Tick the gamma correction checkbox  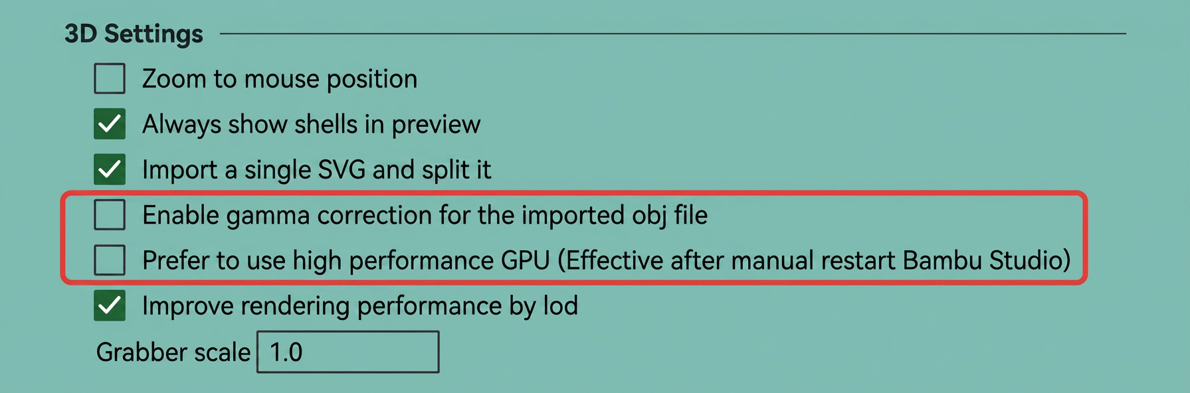click(110, 214)
